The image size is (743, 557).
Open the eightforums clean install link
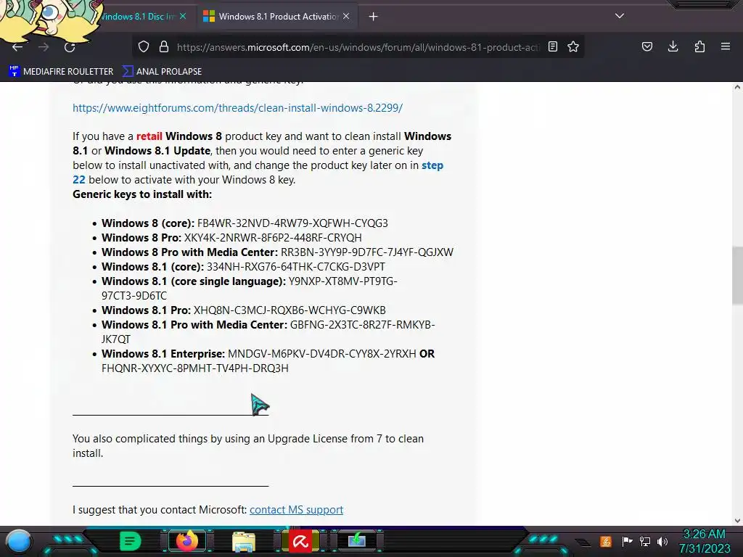[237, 108]
